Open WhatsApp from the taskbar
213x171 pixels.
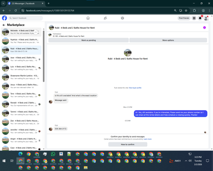pos(53,154)
